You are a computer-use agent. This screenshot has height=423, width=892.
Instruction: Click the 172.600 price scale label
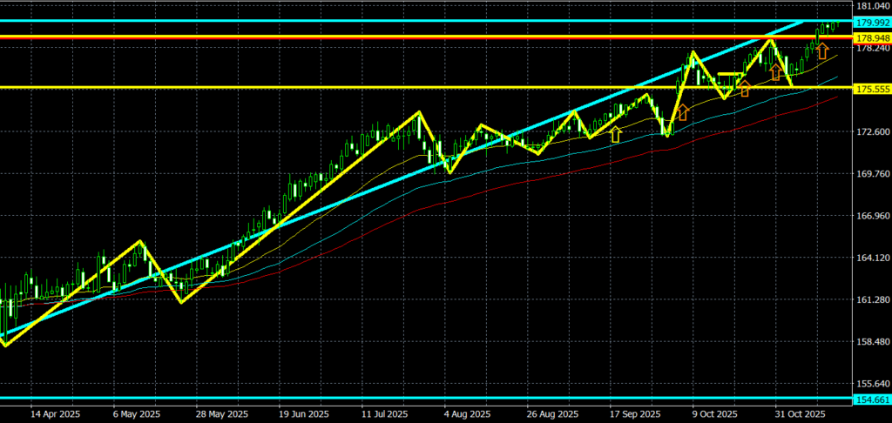click(x=871, y=132)
